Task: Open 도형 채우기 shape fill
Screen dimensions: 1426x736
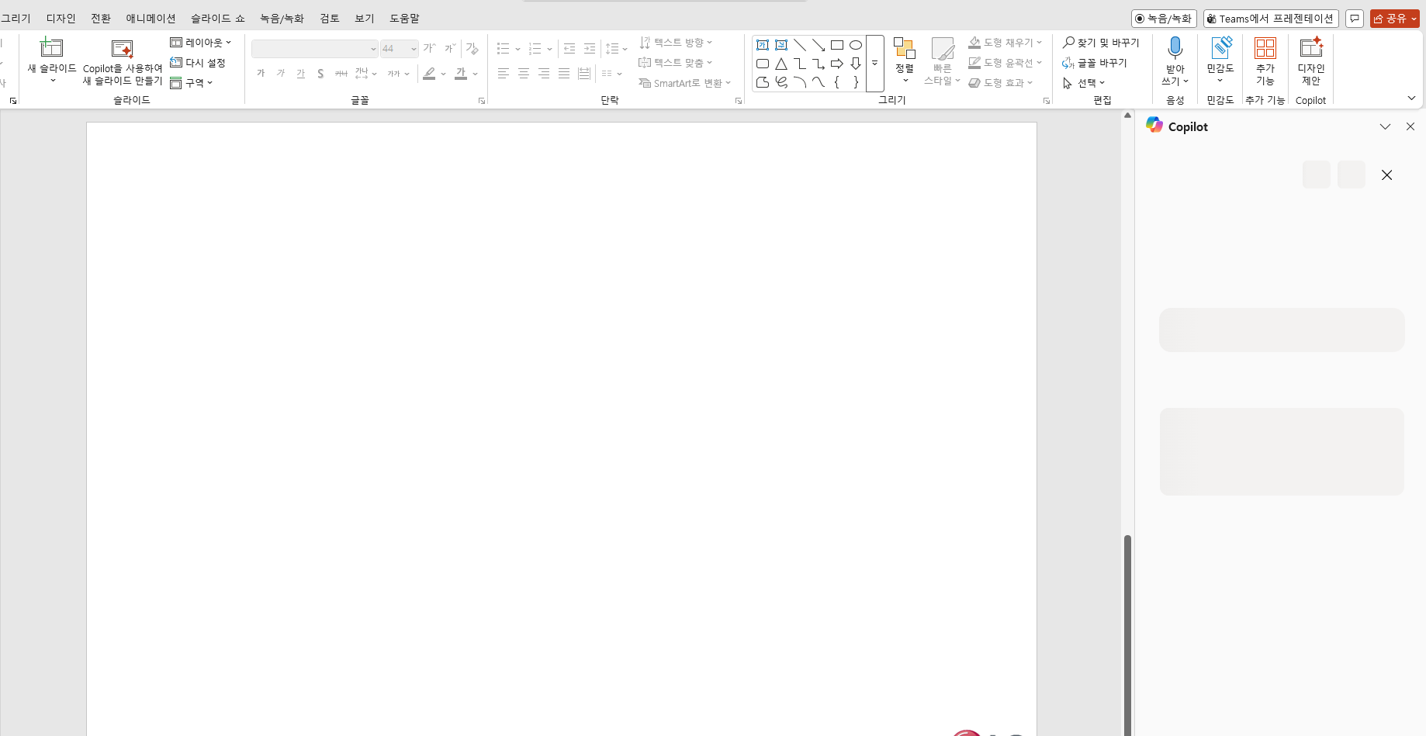Action: pos(1005,43)
